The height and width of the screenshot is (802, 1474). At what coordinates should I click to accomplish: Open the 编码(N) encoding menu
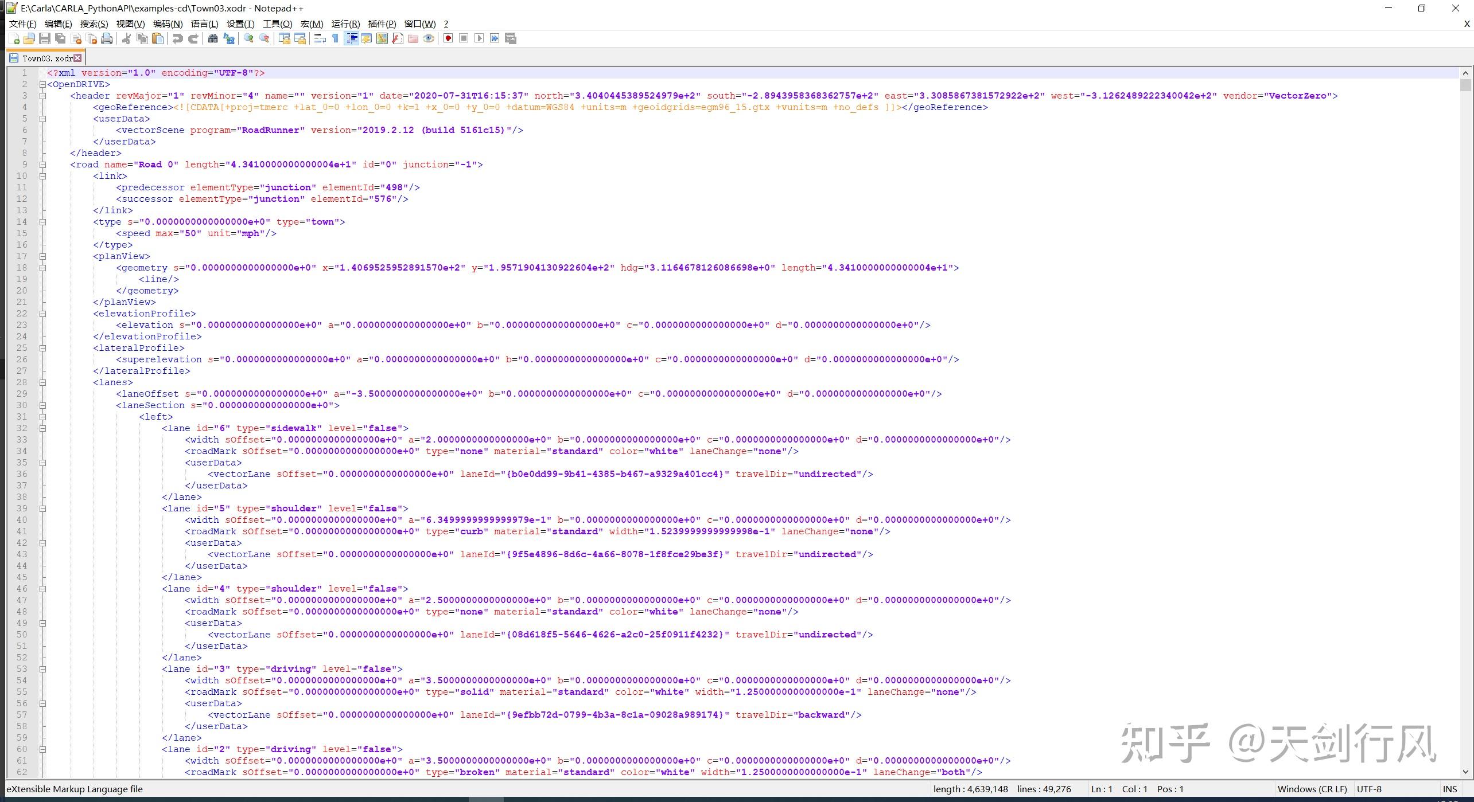click(168, 24)
